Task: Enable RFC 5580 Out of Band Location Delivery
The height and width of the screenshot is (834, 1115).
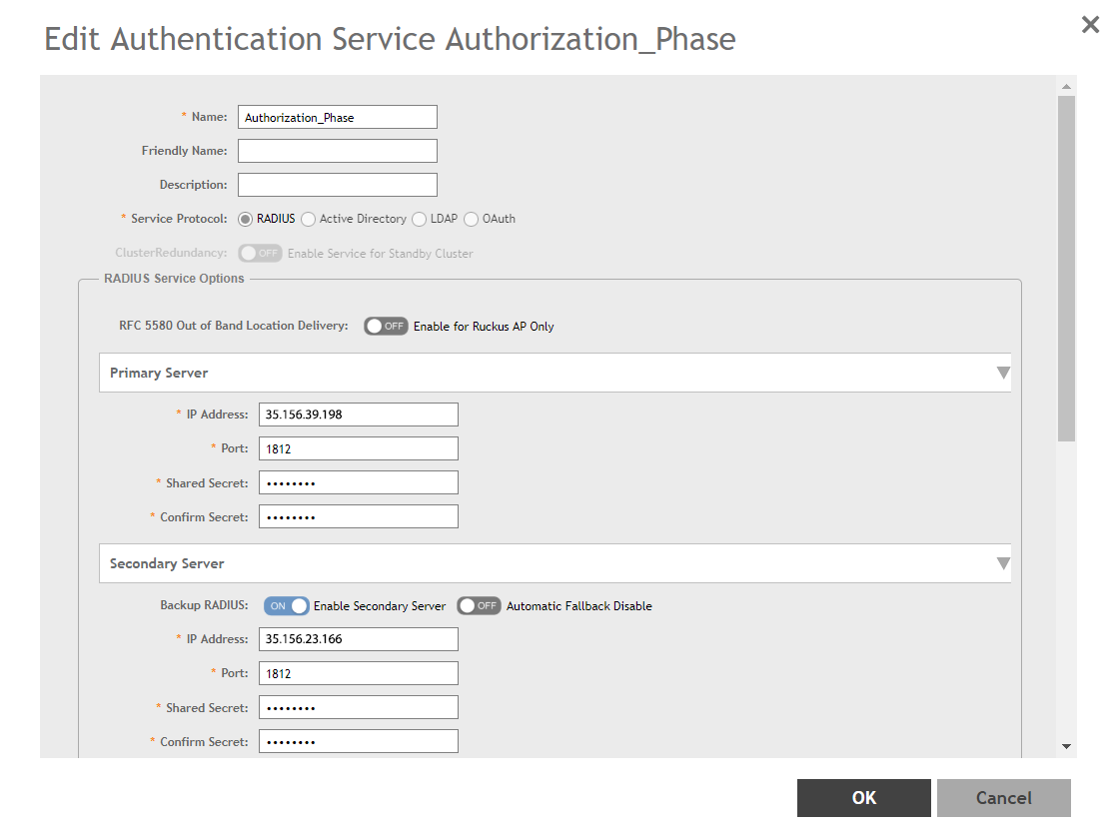Action: [386, 326]
